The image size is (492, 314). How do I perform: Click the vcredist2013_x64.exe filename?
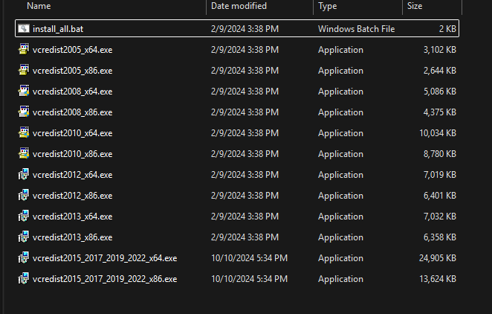[x=72, y=217]
